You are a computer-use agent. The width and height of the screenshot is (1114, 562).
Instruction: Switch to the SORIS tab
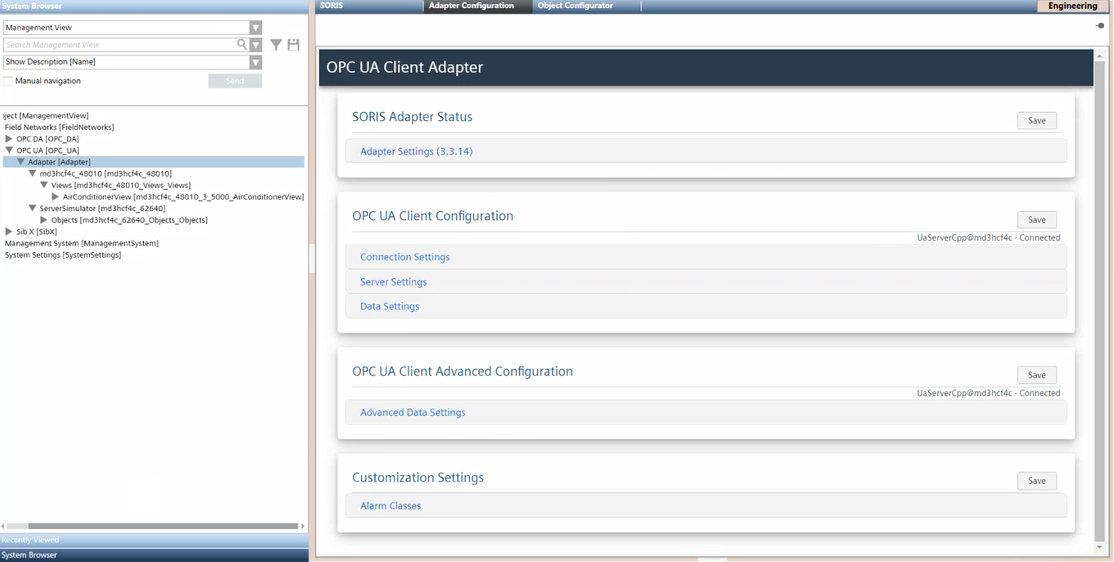[331, 6]
